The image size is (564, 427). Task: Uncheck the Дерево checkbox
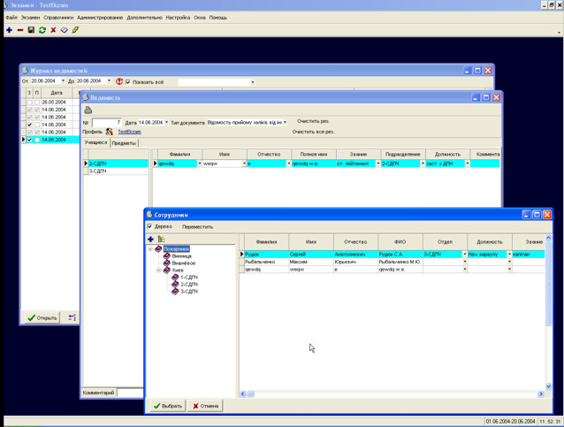pos(149,226)
